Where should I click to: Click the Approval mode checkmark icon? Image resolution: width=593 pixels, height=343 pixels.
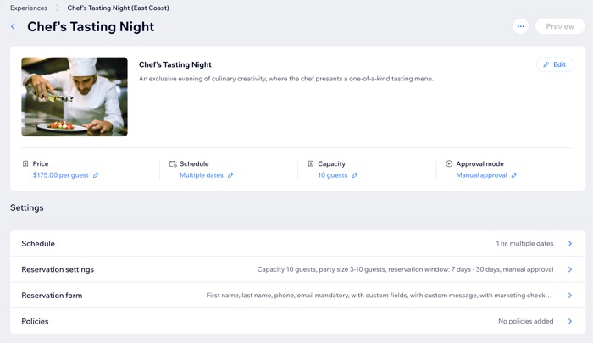point(449,163)
